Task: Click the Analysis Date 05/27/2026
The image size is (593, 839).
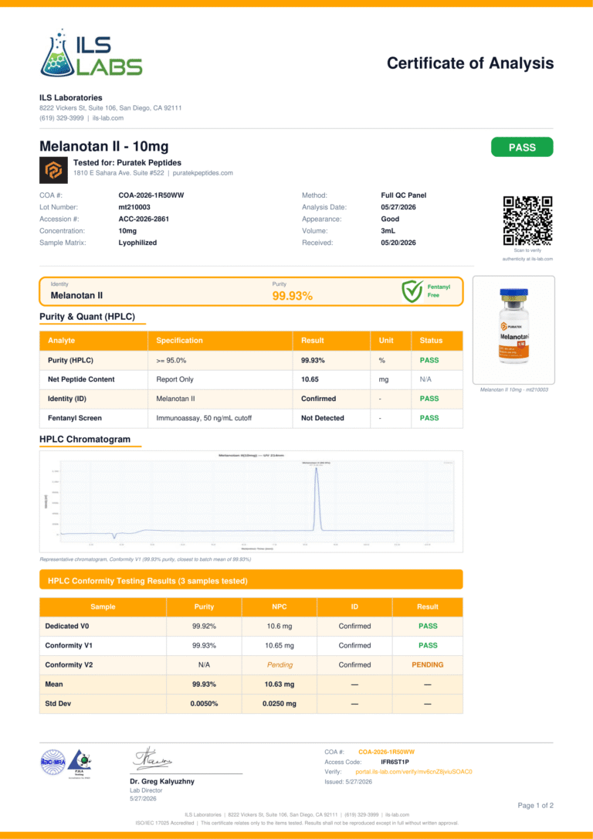Action: (398, 207)
